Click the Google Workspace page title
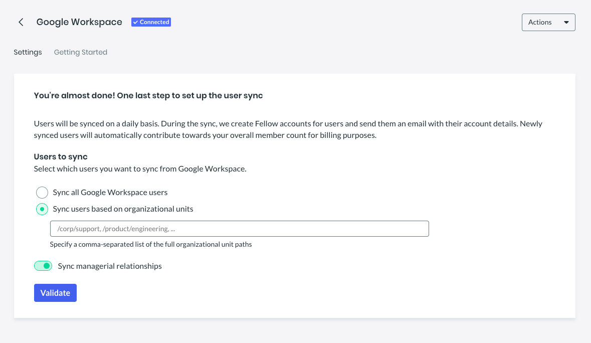591x343 pixels. (x=79, y=22)
